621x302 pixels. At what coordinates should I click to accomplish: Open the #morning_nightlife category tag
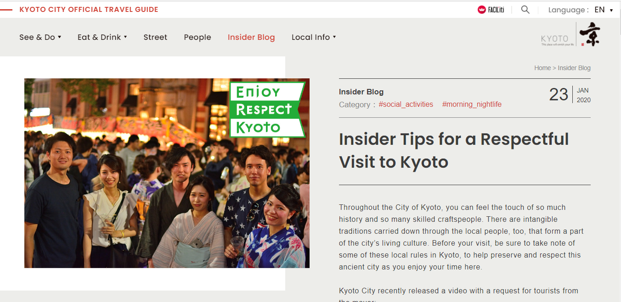(x=472, y=104)
